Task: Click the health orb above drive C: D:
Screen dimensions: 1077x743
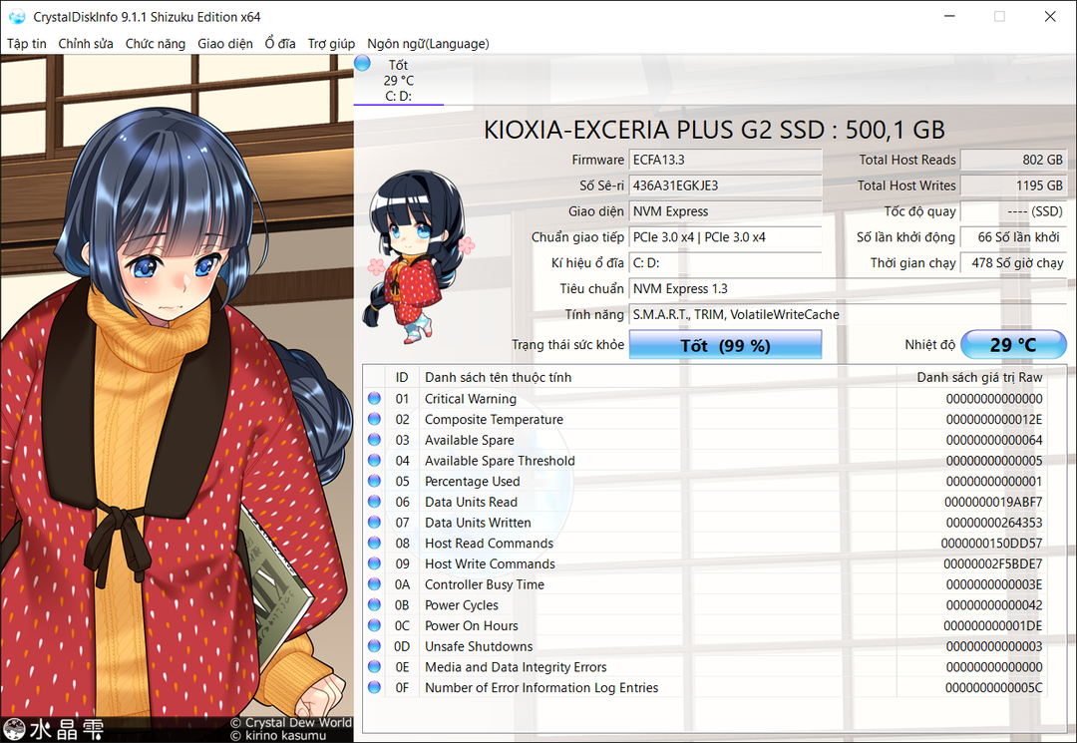Action: (362, 64)
